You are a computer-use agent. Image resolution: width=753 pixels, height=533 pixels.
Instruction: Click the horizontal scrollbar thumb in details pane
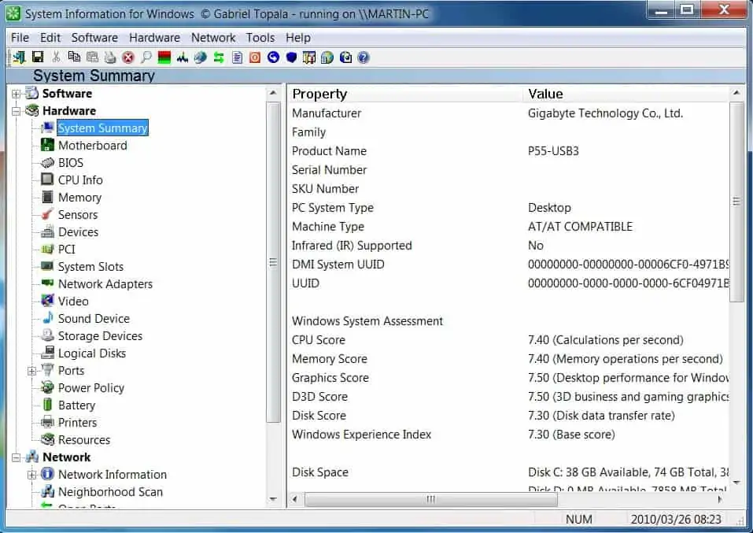(431, 499)
